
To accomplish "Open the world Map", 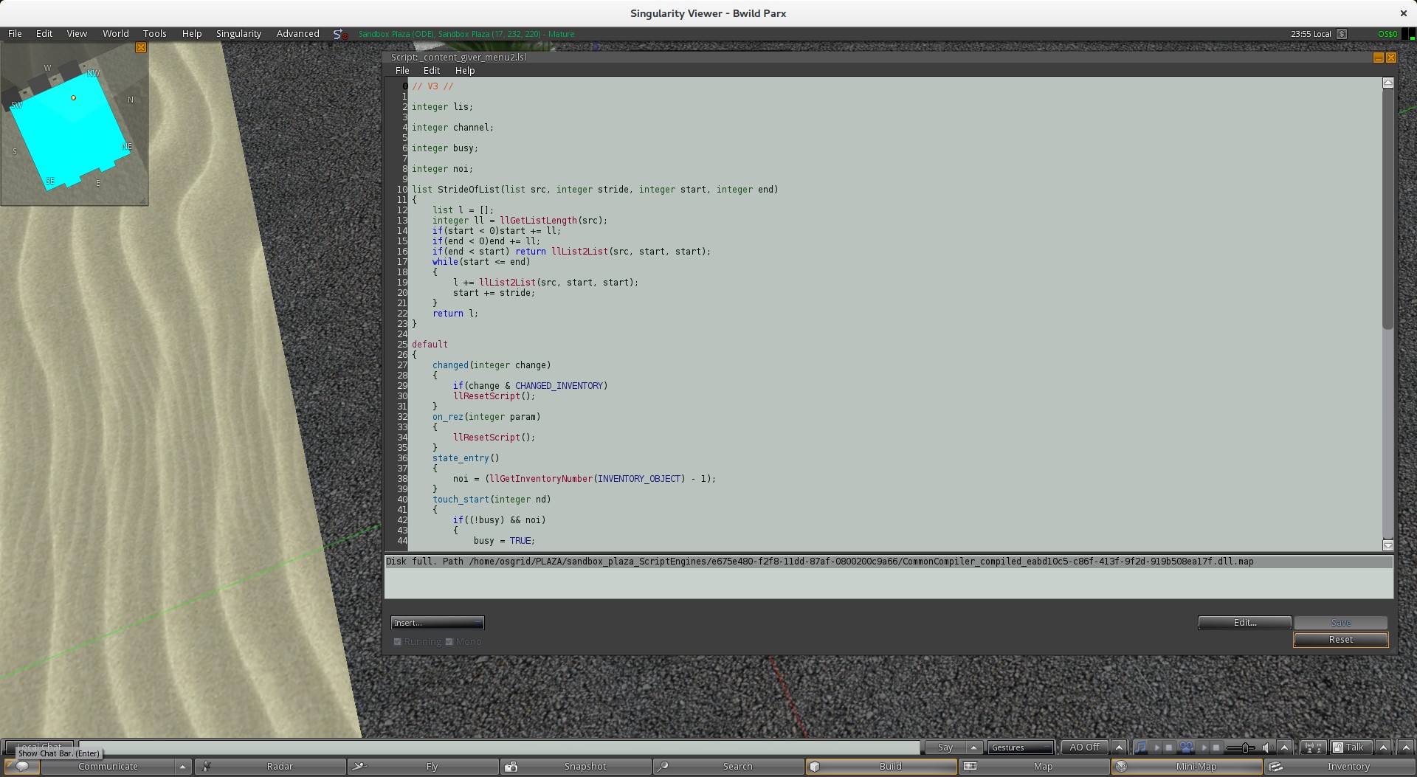I will pos(1035,767).
